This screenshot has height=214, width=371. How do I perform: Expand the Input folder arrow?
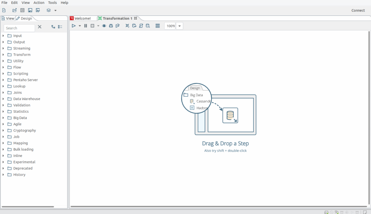[3, 36]
